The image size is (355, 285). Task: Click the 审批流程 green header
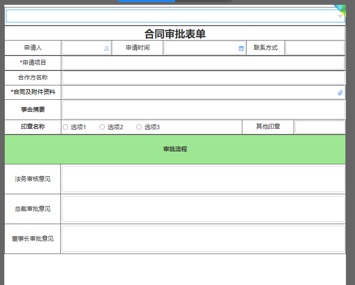[x=175, y=149]
